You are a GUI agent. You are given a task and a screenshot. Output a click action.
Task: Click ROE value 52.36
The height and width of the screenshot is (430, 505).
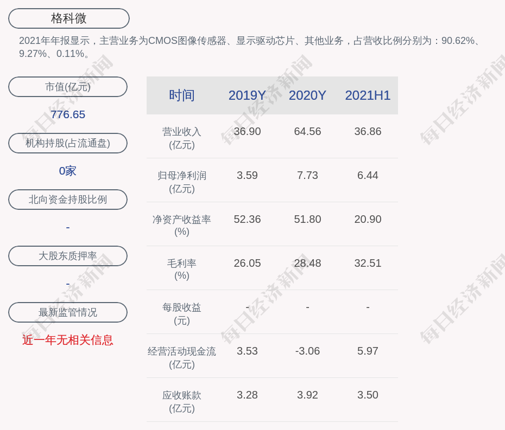(x=248, y=220)
